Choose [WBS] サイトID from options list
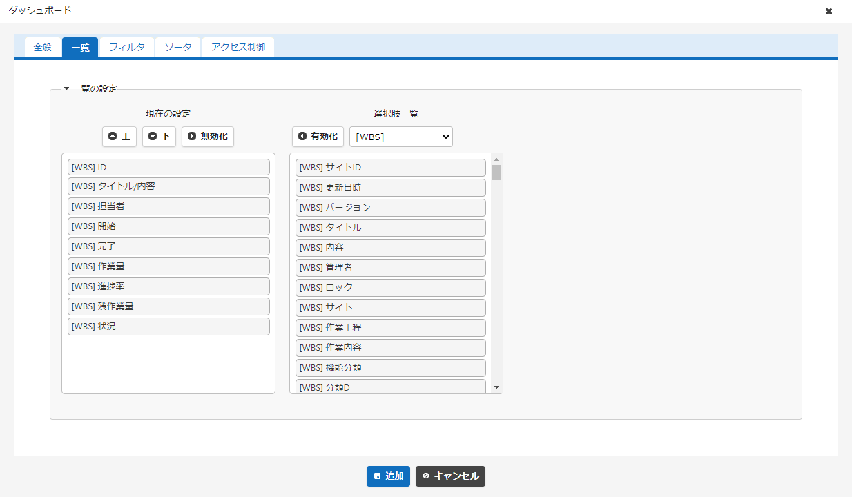This screenshot has height=497, width=852. tap(391, 168)
